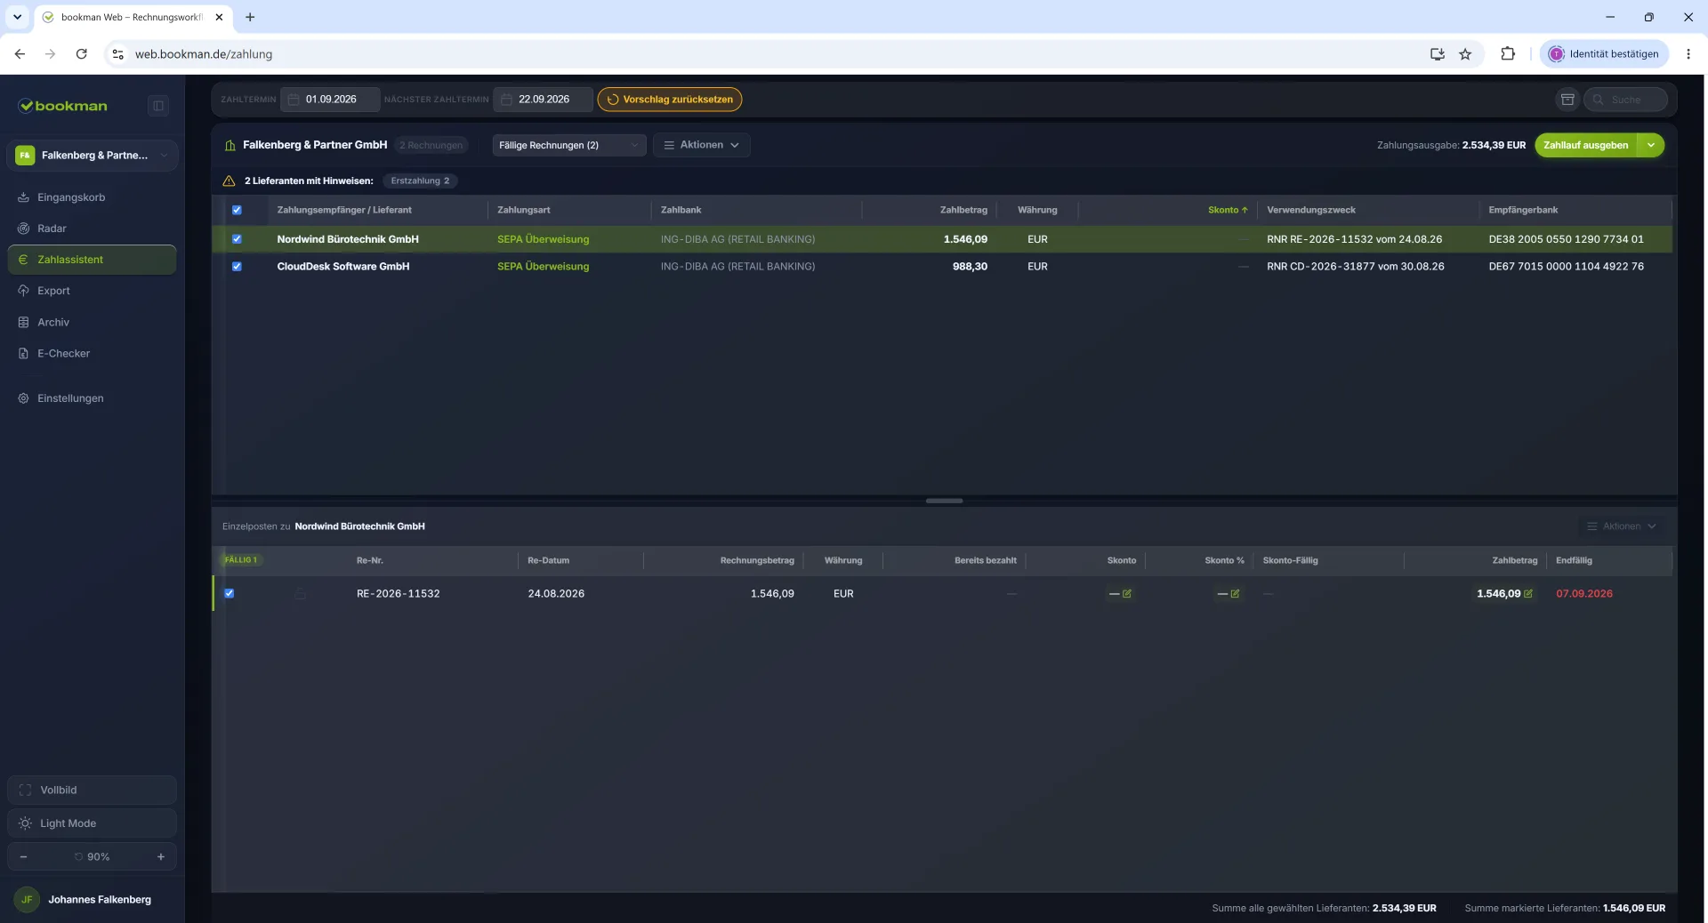Click the warning triangle hints icon
Viewport: 1708px width, 923px height.
pyautogui.click(x=229, y=181)
